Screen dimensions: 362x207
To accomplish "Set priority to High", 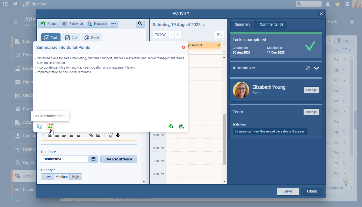I will 76,177.
